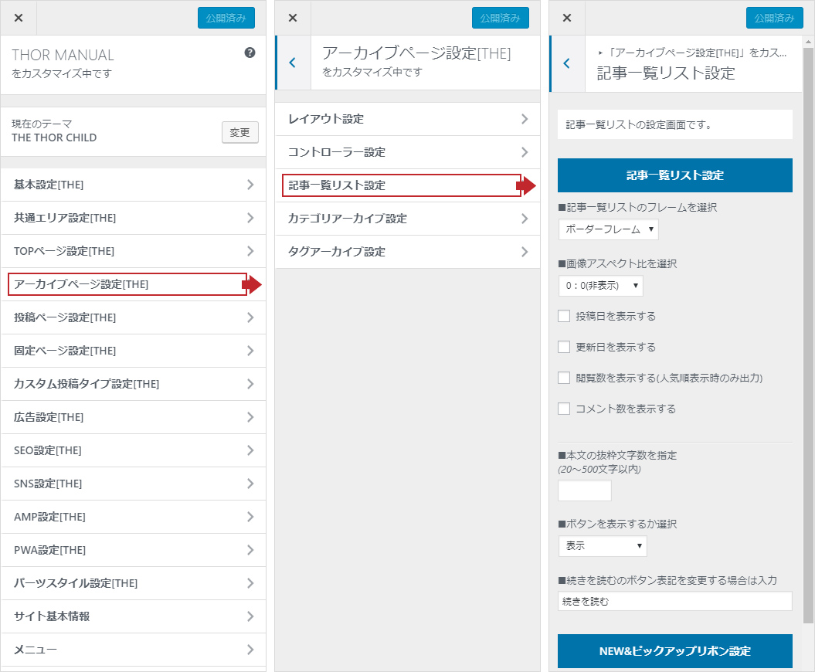Screen dimensions: 815x672
Task: Click the 変更 theme button
Action: 239,132
